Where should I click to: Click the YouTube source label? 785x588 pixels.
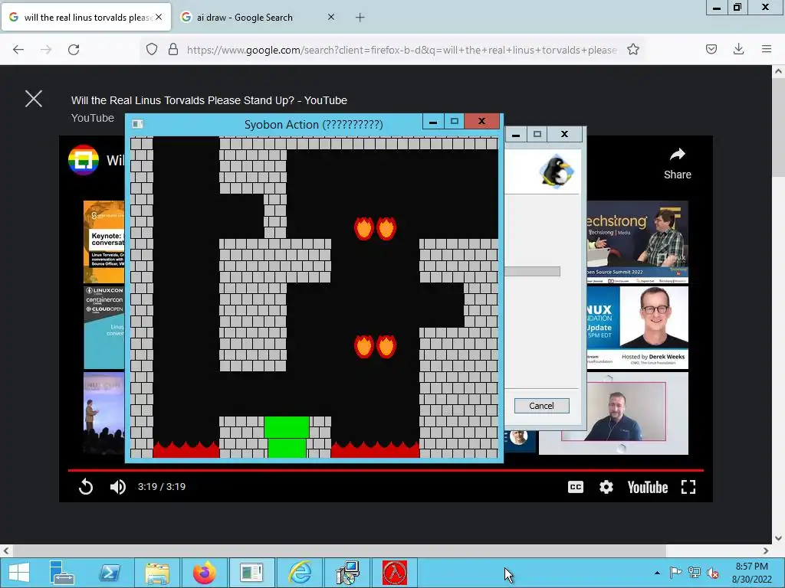93,118
